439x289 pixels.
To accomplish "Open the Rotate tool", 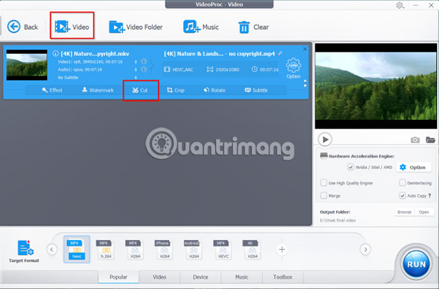I will click(215, 90).
